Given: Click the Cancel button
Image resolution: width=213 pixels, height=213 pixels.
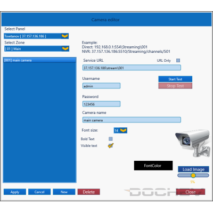Looking at the screenshot, I should (x=39, y=192).
